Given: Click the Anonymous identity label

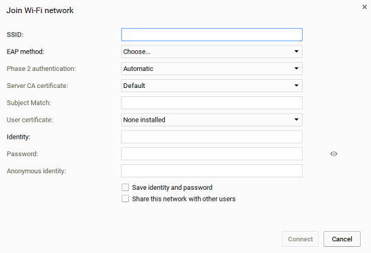Looking at the screenshot, I should tap(36, 171).
